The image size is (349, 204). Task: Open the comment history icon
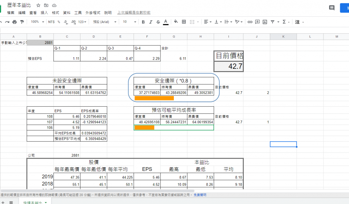331,8
